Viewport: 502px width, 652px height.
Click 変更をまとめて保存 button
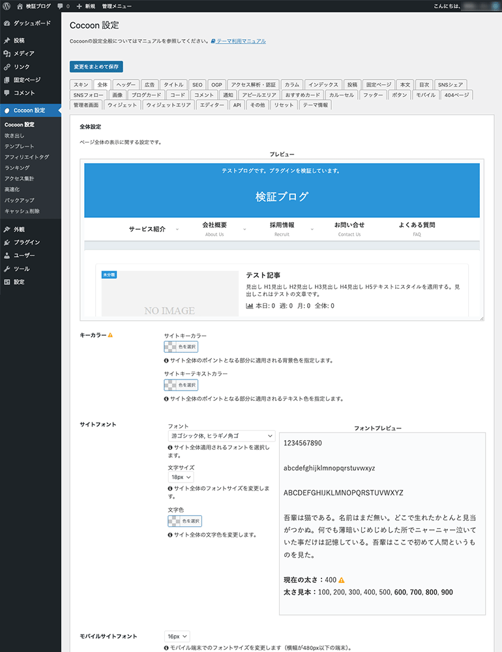[x=96, y=67]
